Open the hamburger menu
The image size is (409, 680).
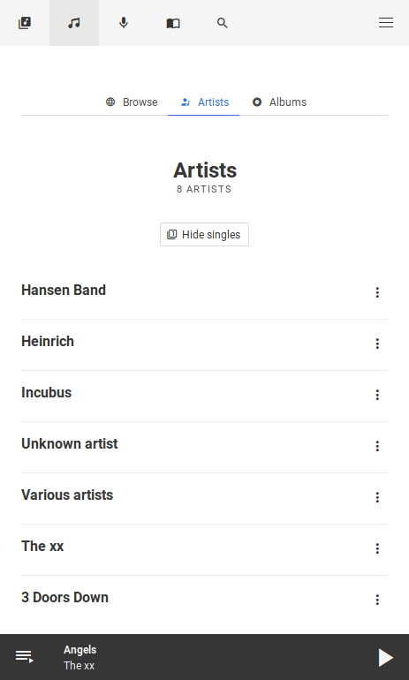click(x=386, y=23)
